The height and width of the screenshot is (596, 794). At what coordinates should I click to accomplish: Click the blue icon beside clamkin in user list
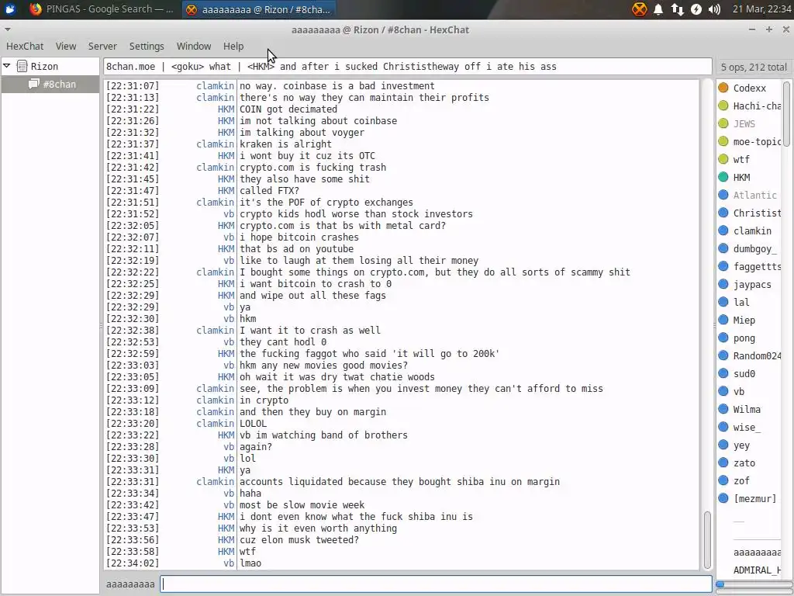[x=723, y=230]
